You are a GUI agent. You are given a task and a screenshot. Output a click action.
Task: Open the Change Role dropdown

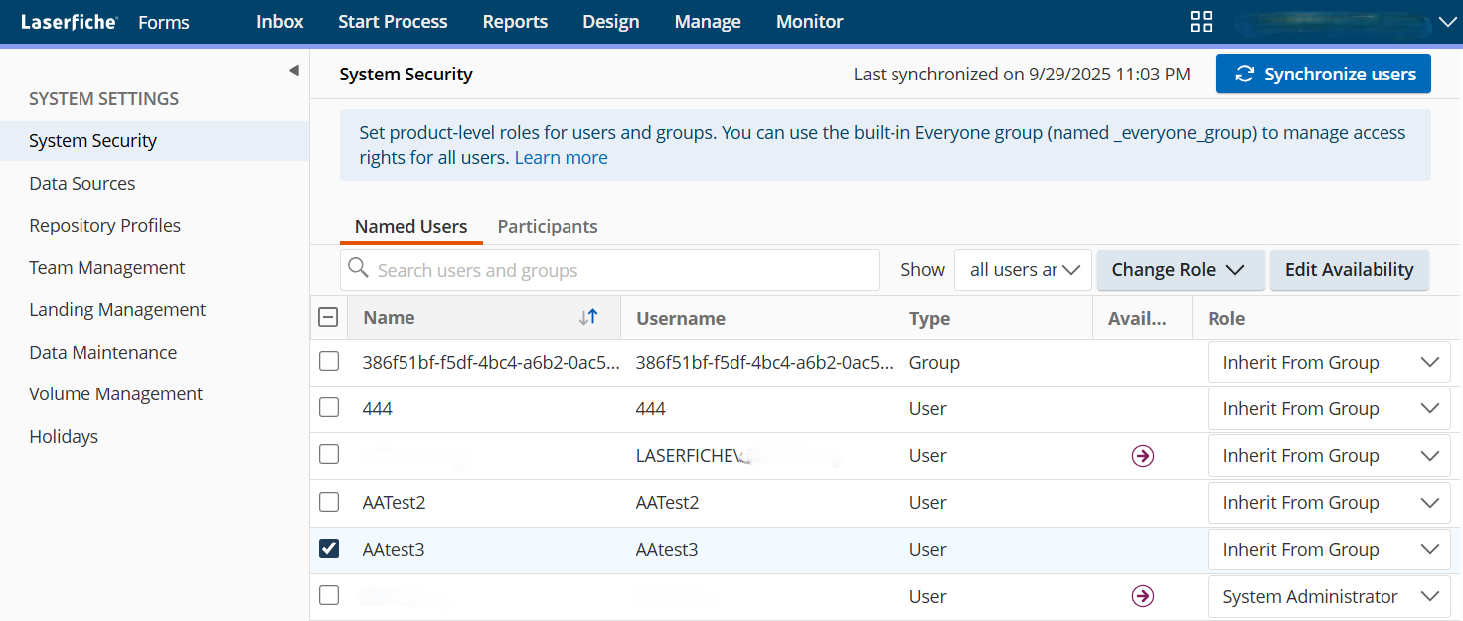(1180, 270)
